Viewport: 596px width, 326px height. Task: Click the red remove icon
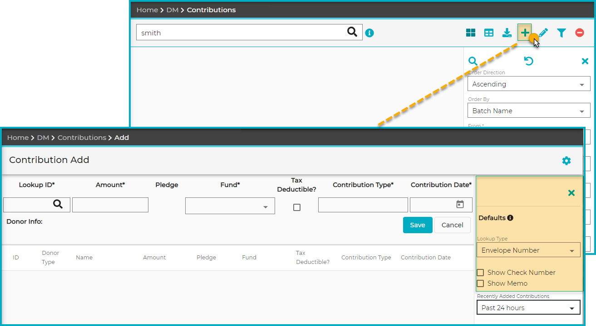(580, 33)
